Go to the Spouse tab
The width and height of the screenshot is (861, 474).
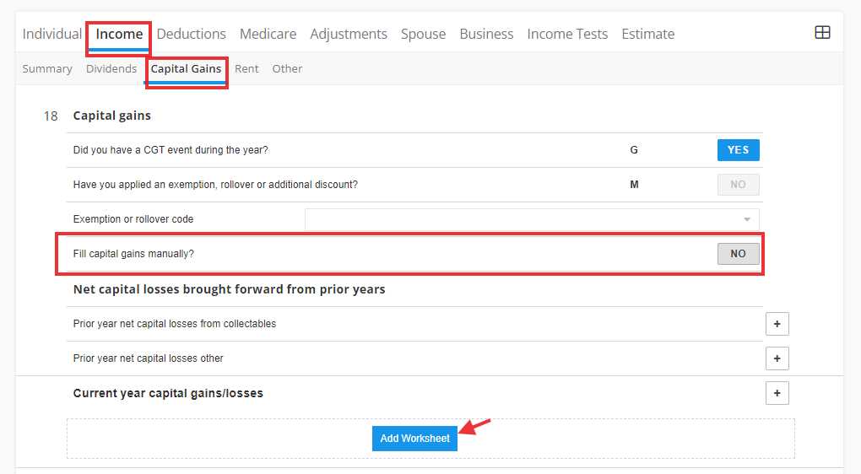click(x=424, y=34)
